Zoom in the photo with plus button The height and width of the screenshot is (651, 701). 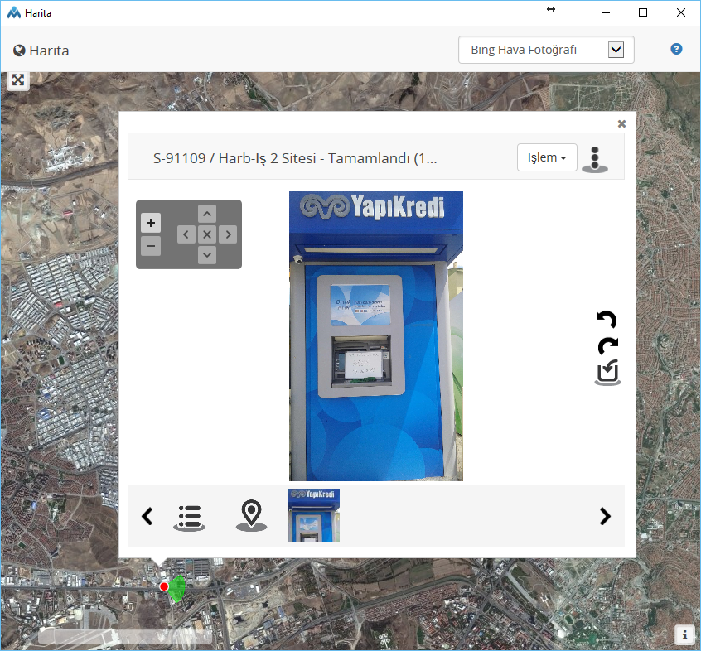pos(151,223)
